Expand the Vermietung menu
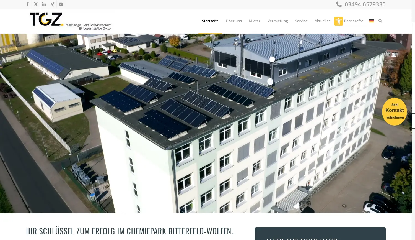The height and width of the screenshot is (240, 415). pos(277,21)
